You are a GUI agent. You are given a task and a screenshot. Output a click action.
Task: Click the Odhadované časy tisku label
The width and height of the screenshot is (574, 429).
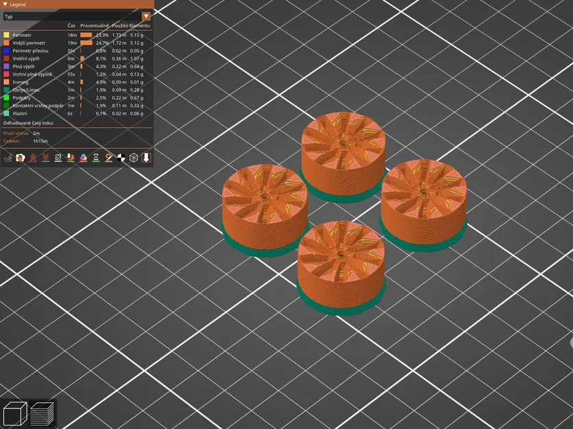tap(29, 123)
